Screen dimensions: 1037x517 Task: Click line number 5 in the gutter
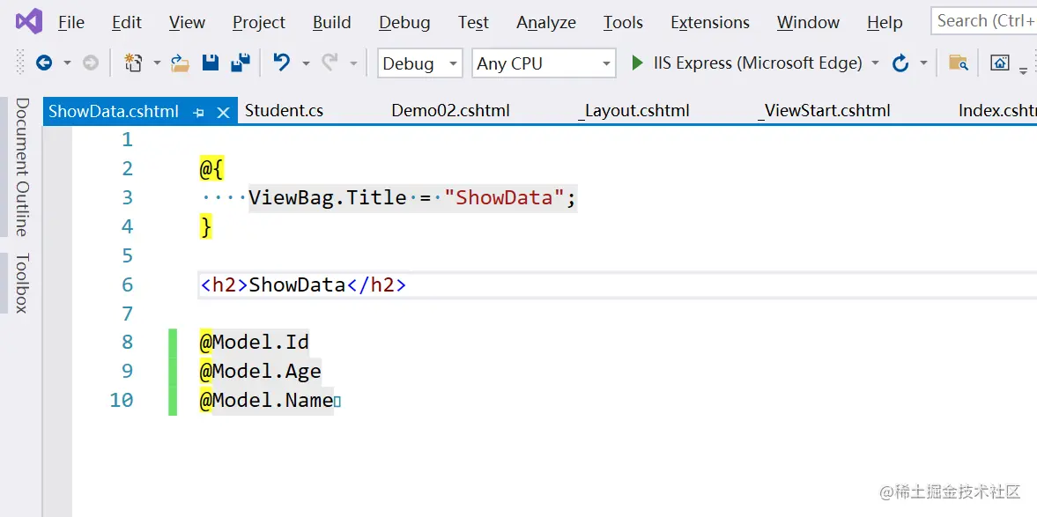127,255
